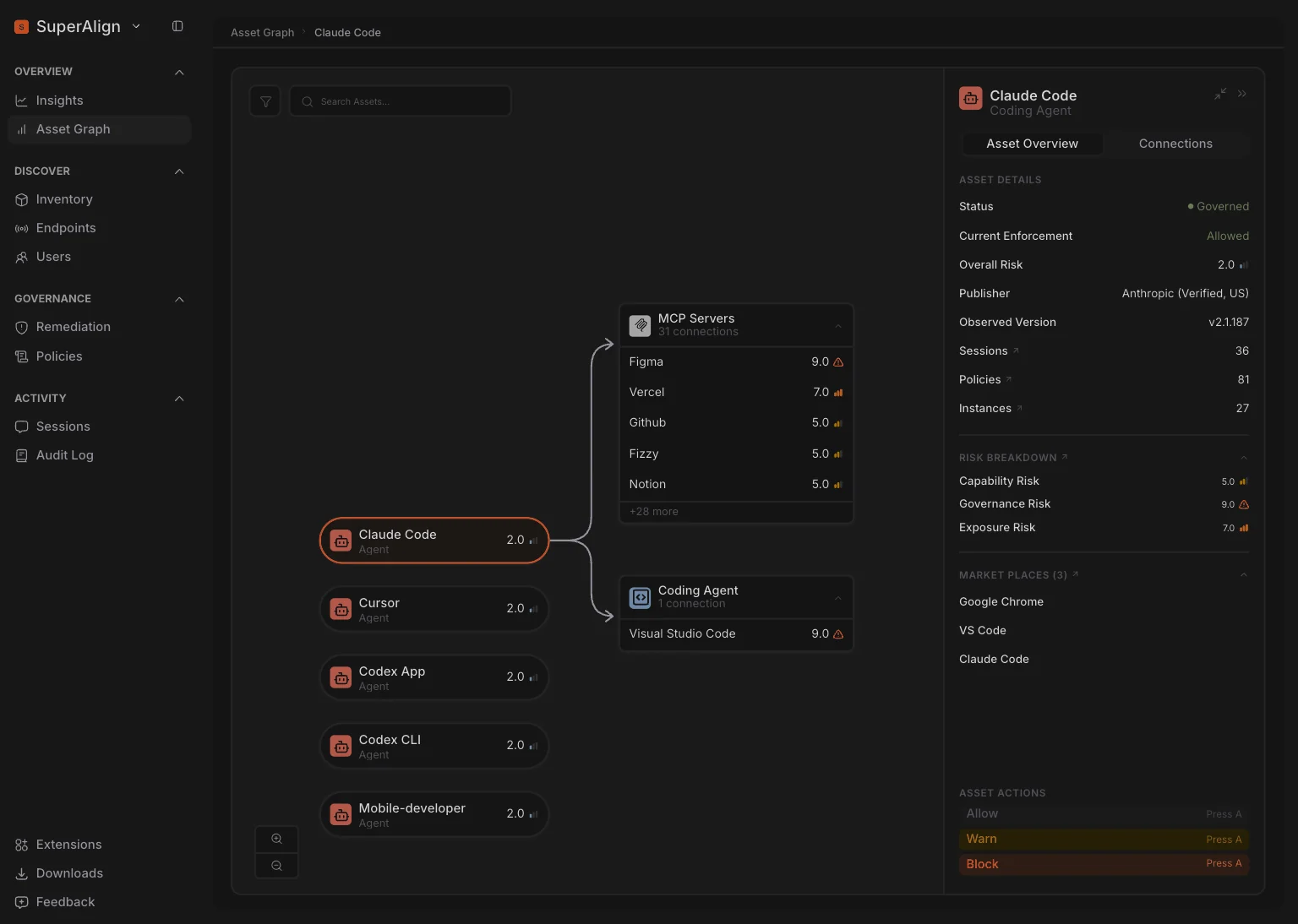
Task: Click the SuperAlign logo icon
Action: click(x=22, y=27)
